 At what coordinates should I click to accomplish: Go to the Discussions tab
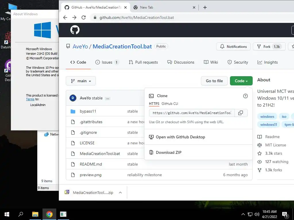click(181, 62)
